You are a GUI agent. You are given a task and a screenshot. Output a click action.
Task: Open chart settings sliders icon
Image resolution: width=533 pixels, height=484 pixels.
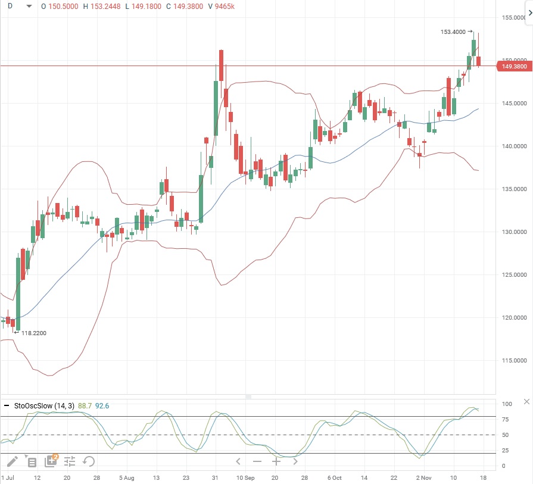click(70, 461)
